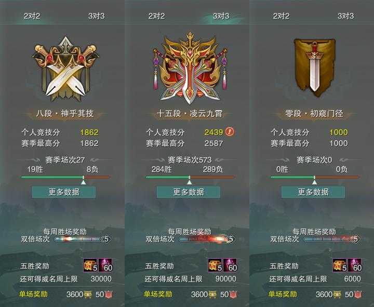The width and height of the screenshot is (374, 307).
Task: Switch to the 2对2 tab in right panel
Action: (x=281, y=16)
